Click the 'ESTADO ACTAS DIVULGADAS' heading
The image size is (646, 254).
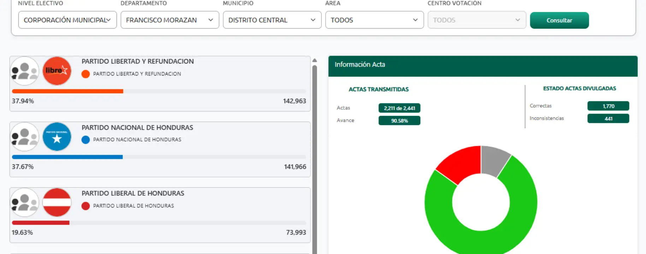tap(580, 89)
